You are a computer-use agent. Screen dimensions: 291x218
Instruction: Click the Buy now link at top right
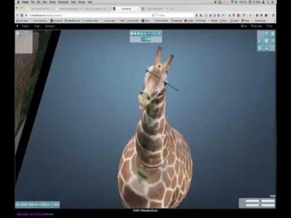tap(257, 26)
